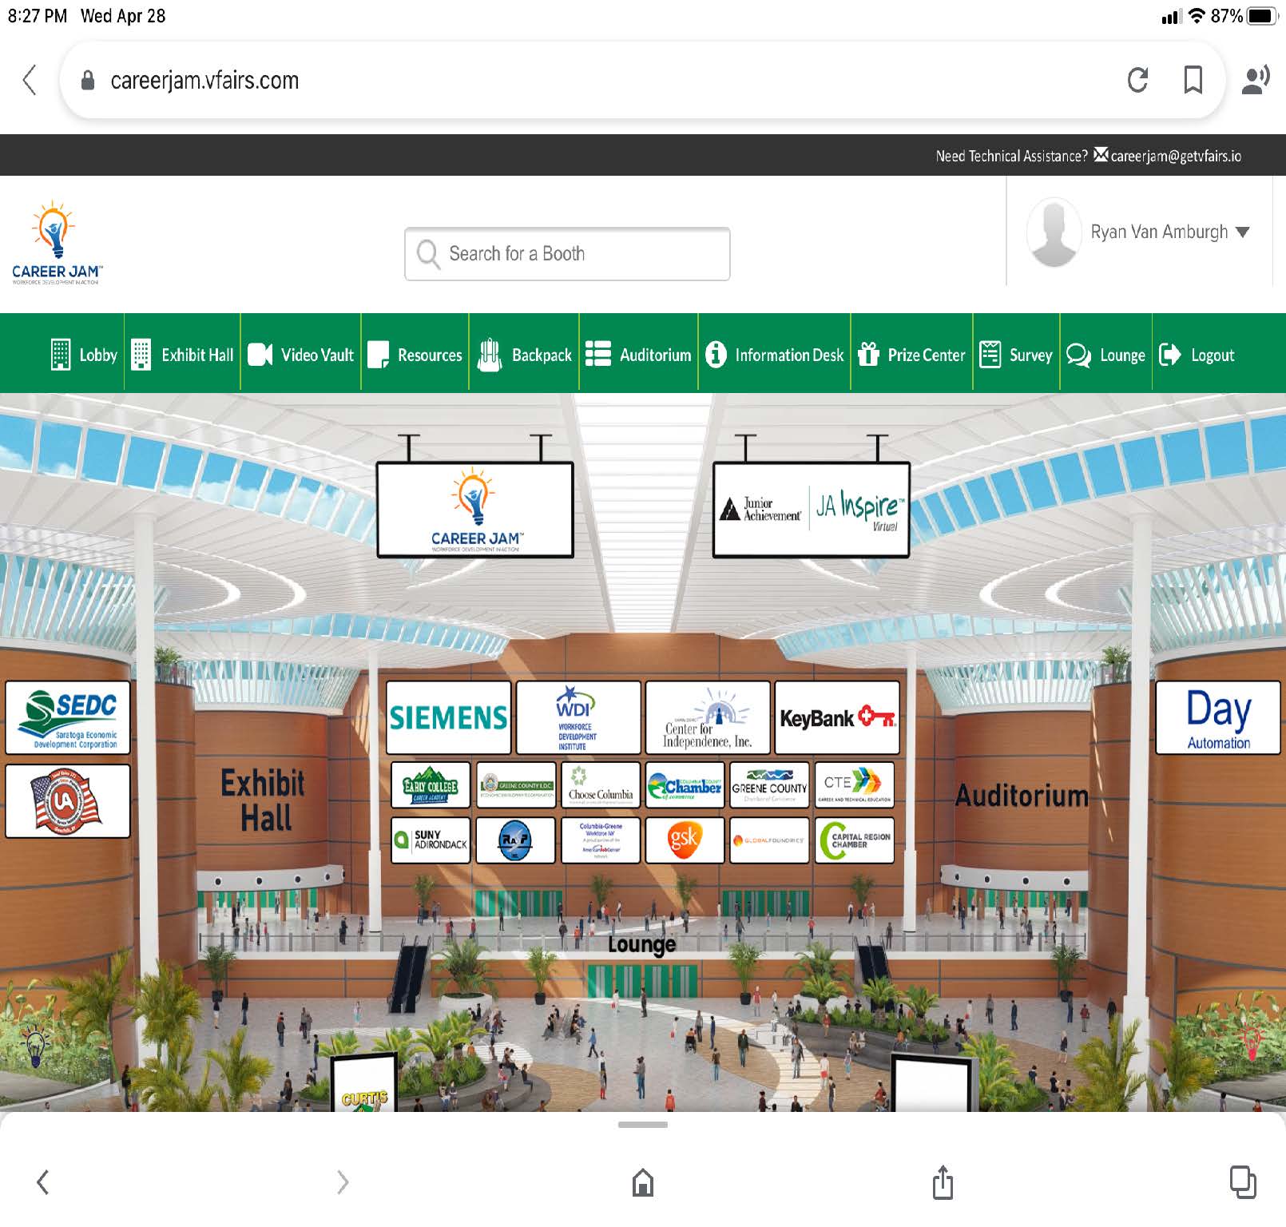Select Prize Center in navigation bar

[911, 355]
